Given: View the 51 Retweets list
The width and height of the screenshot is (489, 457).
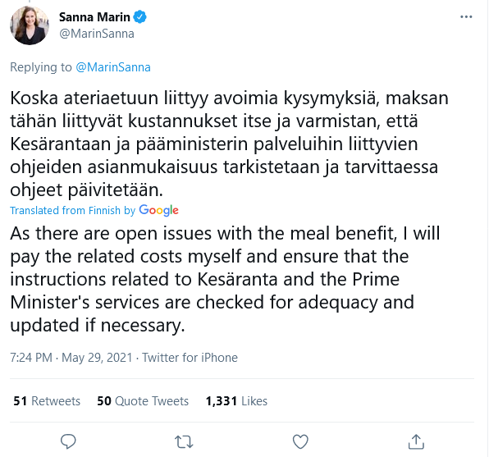Looking at the screenshot, I should [x=47, y=401].
